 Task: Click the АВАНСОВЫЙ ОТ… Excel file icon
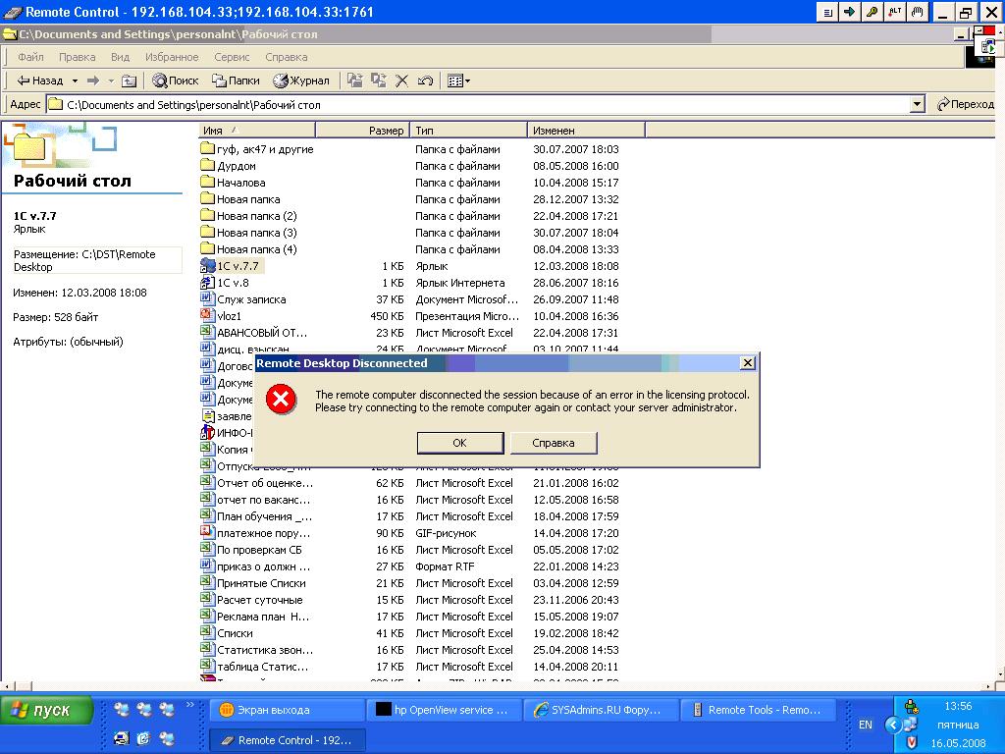[x=207, y=332]
